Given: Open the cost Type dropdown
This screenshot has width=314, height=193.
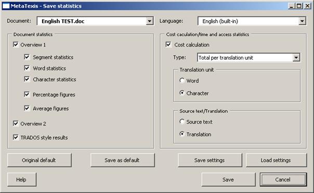Looking at the screenshot, I should 296,58.
